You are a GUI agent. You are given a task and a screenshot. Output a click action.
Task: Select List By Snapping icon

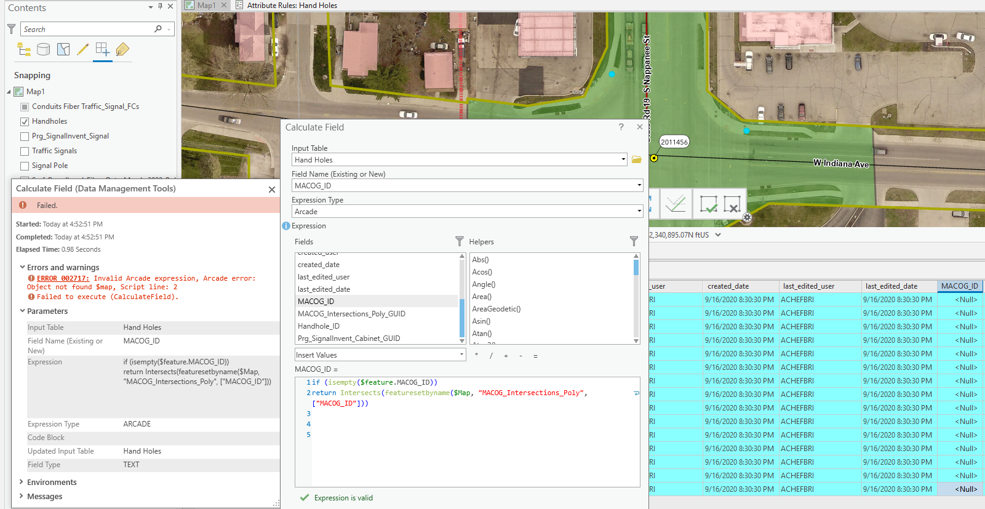pyautogui.click(x=103, y=50)
